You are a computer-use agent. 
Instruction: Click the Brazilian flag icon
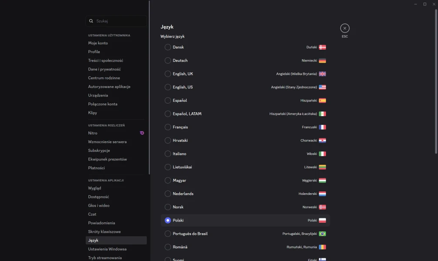322,234
